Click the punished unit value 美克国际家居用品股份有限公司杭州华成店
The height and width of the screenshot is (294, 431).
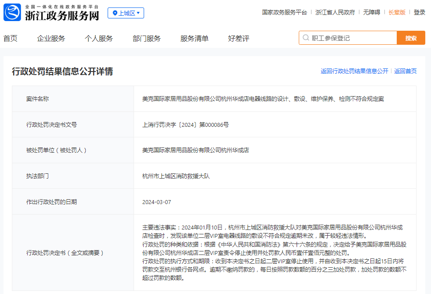196,150
